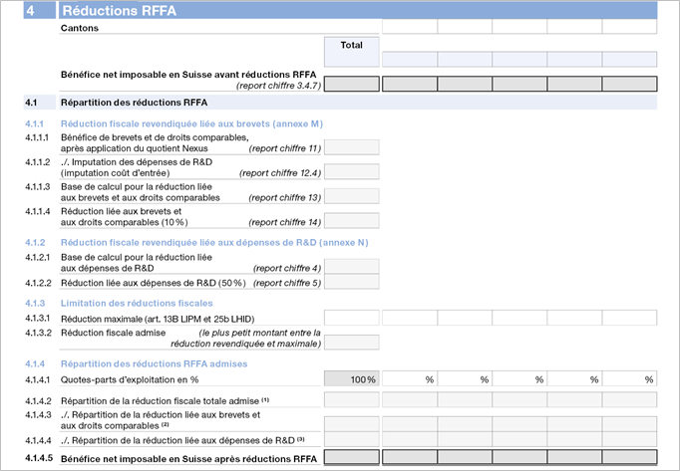The image size is (680, 471).
Task: Click heading 'Réduction fiscale revendiquée liée aux dépenses de R&D (annexe N)'
Action: [214, 243]
